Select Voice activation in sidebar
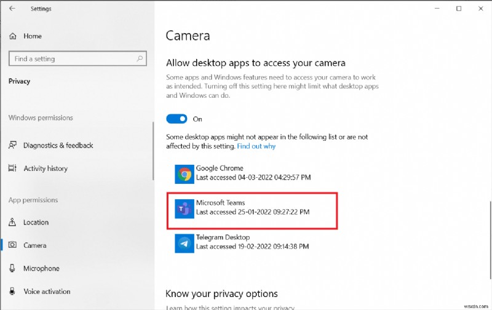 [47, 292]
